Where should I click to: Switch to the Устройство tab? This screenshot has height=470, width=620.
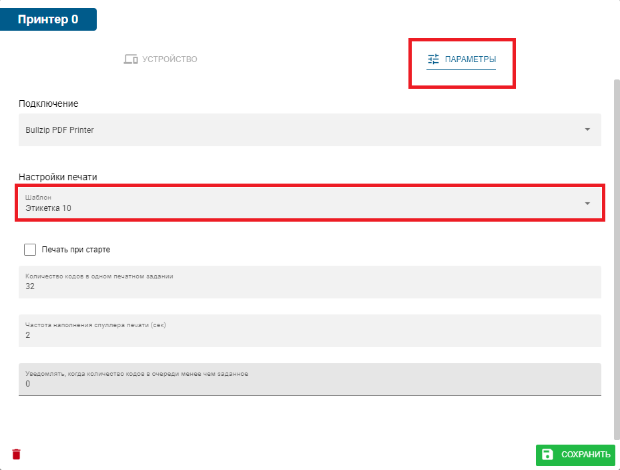click(161, 59)
